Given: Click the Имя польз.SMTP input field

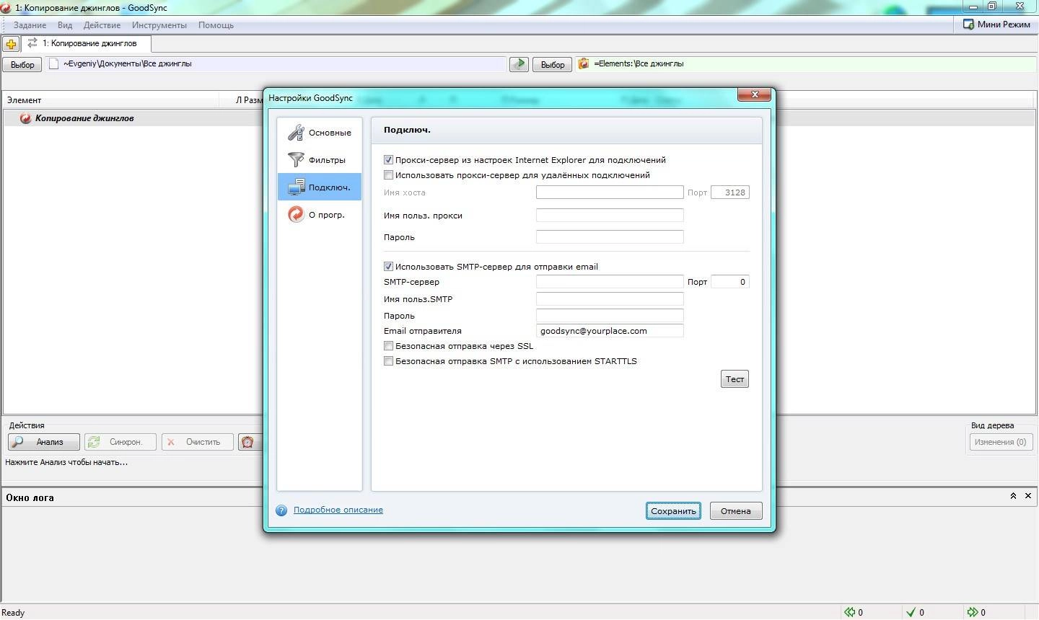Looking at the screenshot, I should [610, 298].
